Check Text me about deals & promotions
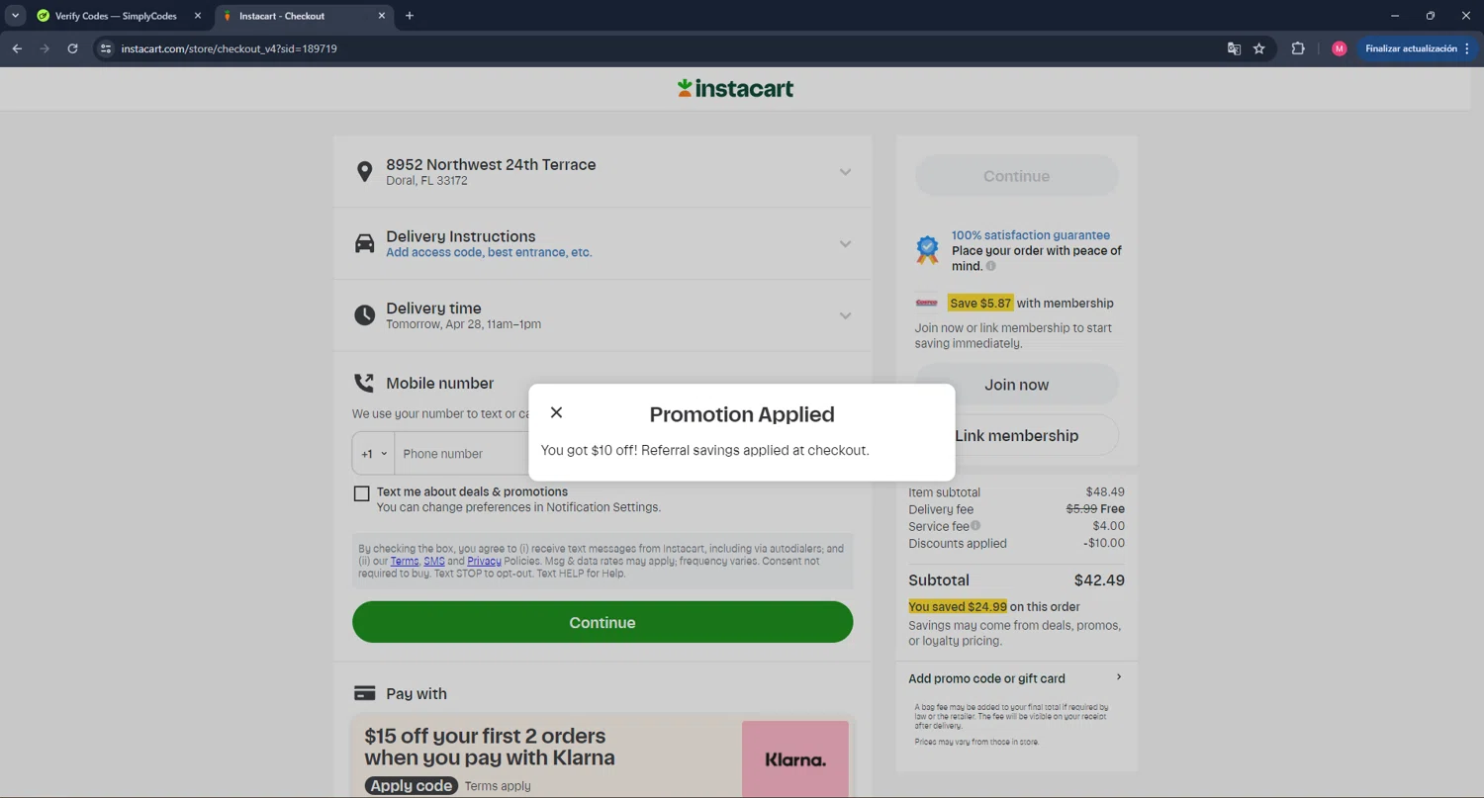The width and height of the screenshot is (1484, 798). tap(361, 493)
